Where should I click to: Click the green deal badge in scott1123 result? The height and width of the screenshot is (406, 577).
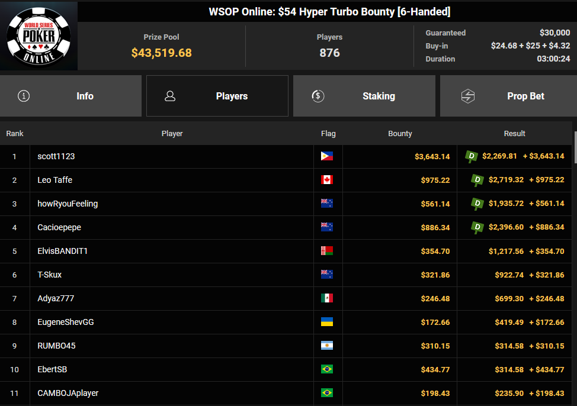click(x=471, y=157)
